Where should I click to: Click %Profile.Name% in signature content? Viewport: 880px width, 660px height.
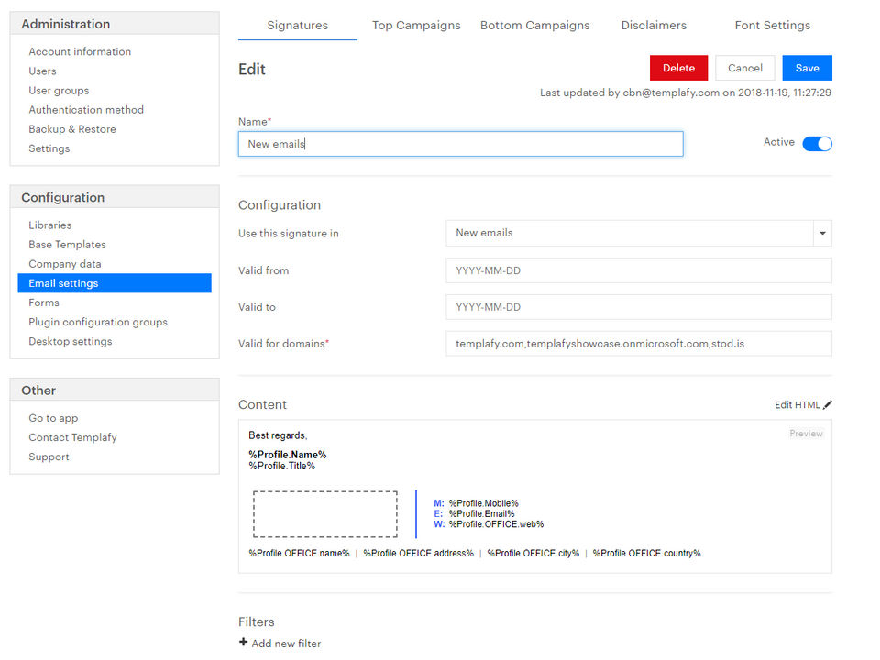[x=287, y=455]
